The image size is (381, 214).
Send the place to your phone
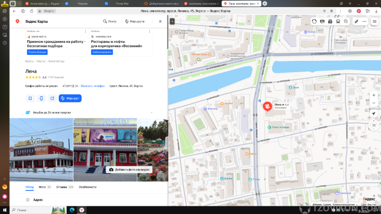[x=41, y=98]
